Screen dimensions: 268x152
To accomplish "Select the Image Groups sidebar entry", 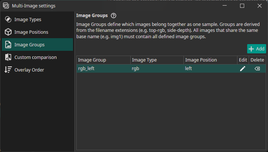I will (x=37, y=44).
